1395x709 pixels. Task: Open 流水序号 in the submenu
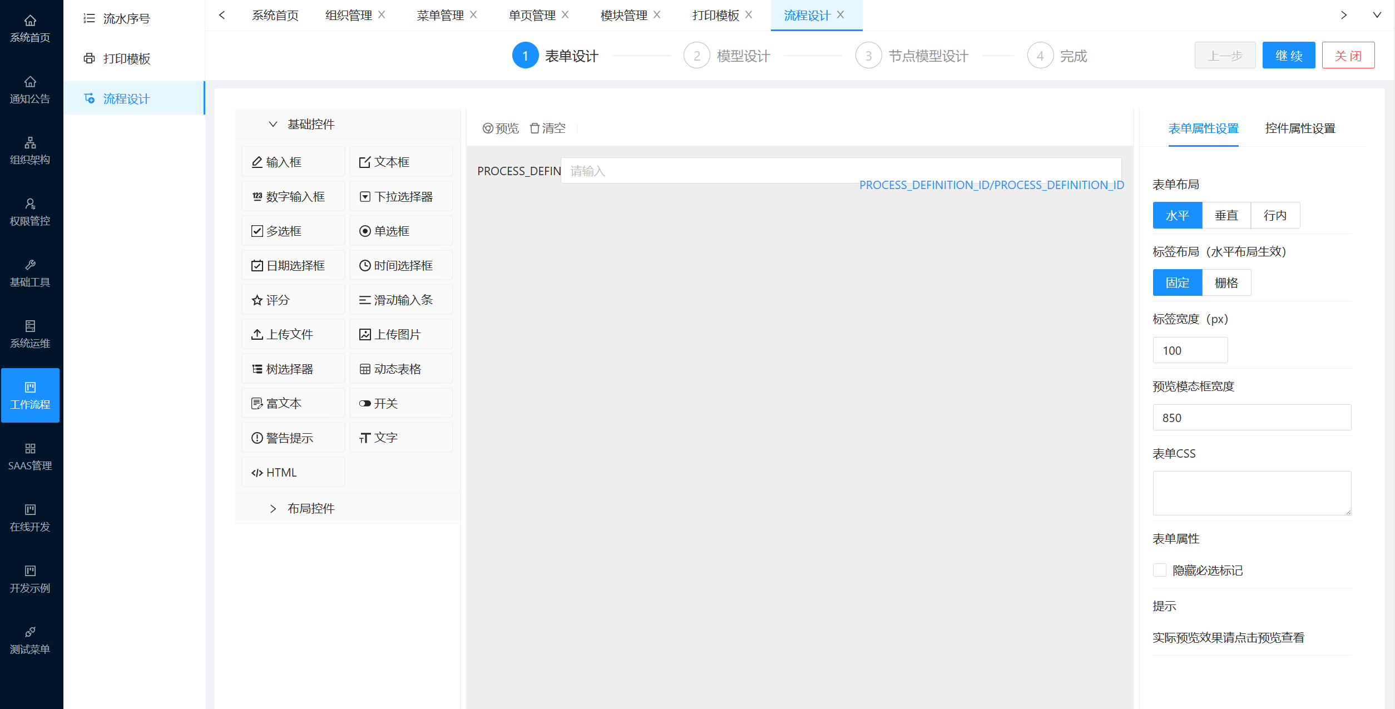[x=134, y=18]
